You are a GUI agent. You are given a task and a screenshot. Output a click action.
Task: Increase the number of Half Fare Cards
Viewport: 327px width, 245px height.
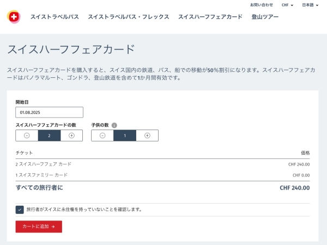click(71, 136)
